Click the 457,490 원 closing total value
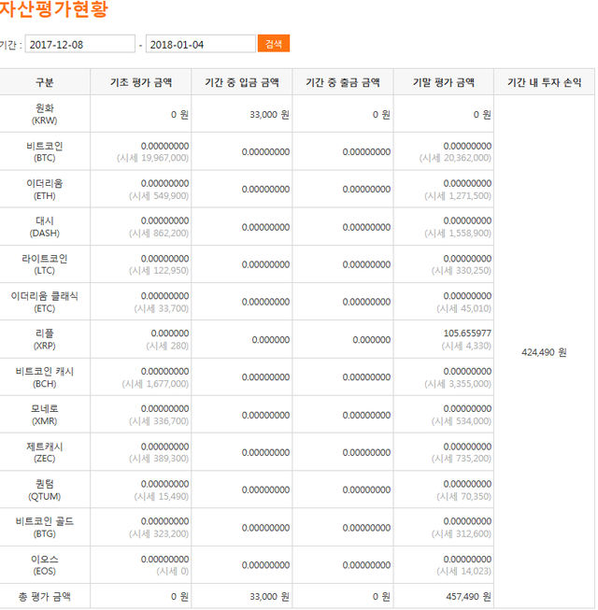598x610 pixels. [468, 596]
